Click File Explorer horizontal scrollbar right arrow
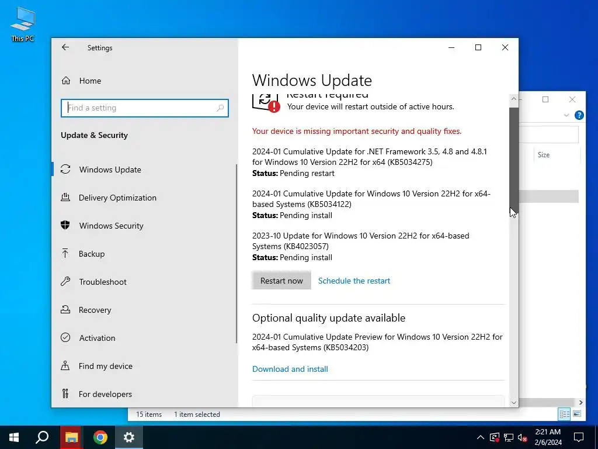The height and width of the screenshot is (449, 598). [581, 402]
